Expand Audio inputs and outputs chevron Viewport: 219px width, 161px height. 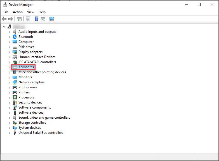pos(9,32)
